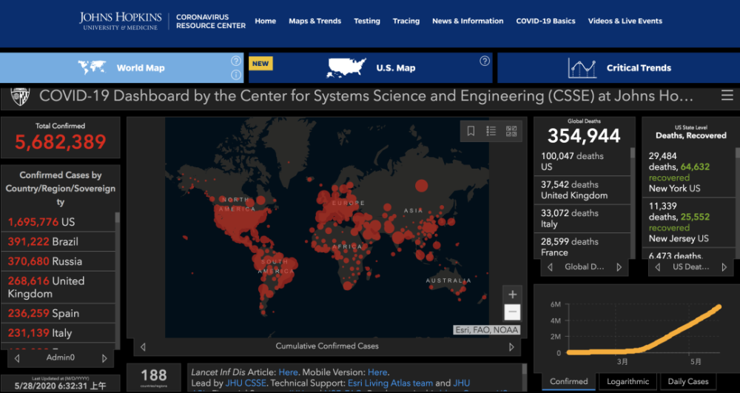Image resolution: width=740 pixels, height=393 pixels.
Task: Open the Testing menu item
Action: tap(367, 21)
